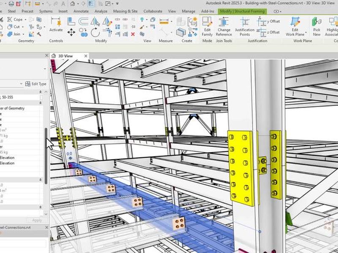The width and height of the screenshot is (338, 253).
Task: Select the Justification Points tool
Action: (245, 27)
